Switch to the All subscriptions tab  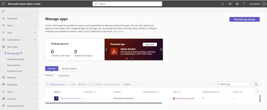click(x=69, y=68)
